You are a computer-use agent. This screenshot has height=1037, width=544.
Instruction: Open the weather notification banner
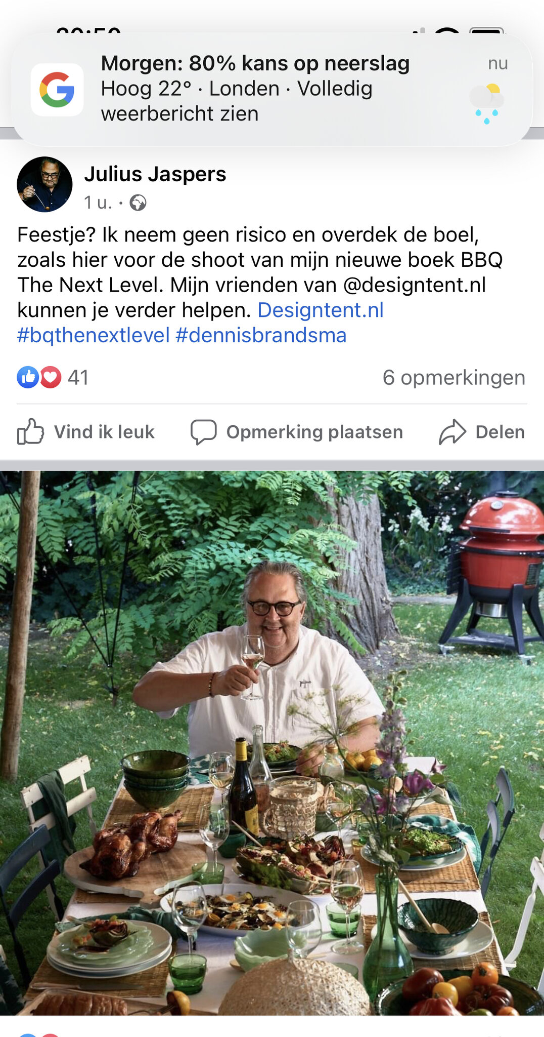point(272,90)
